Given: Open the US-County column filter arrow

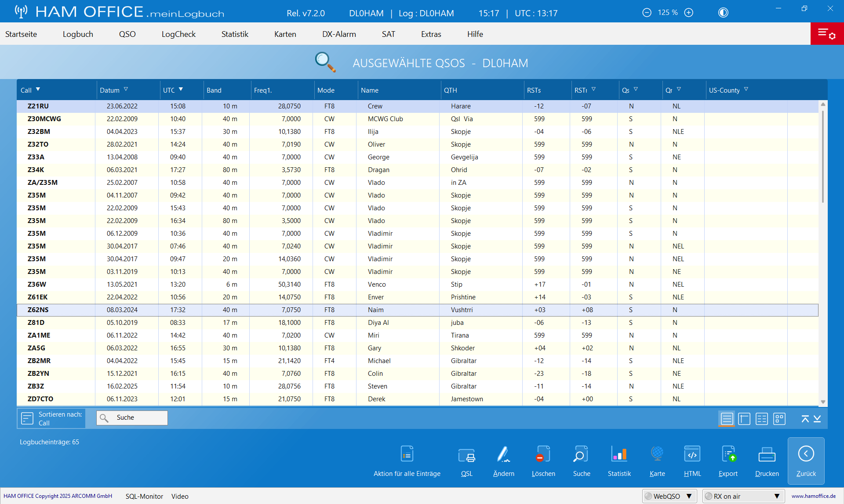Looking at the screenshot, I should click(746, 89).
